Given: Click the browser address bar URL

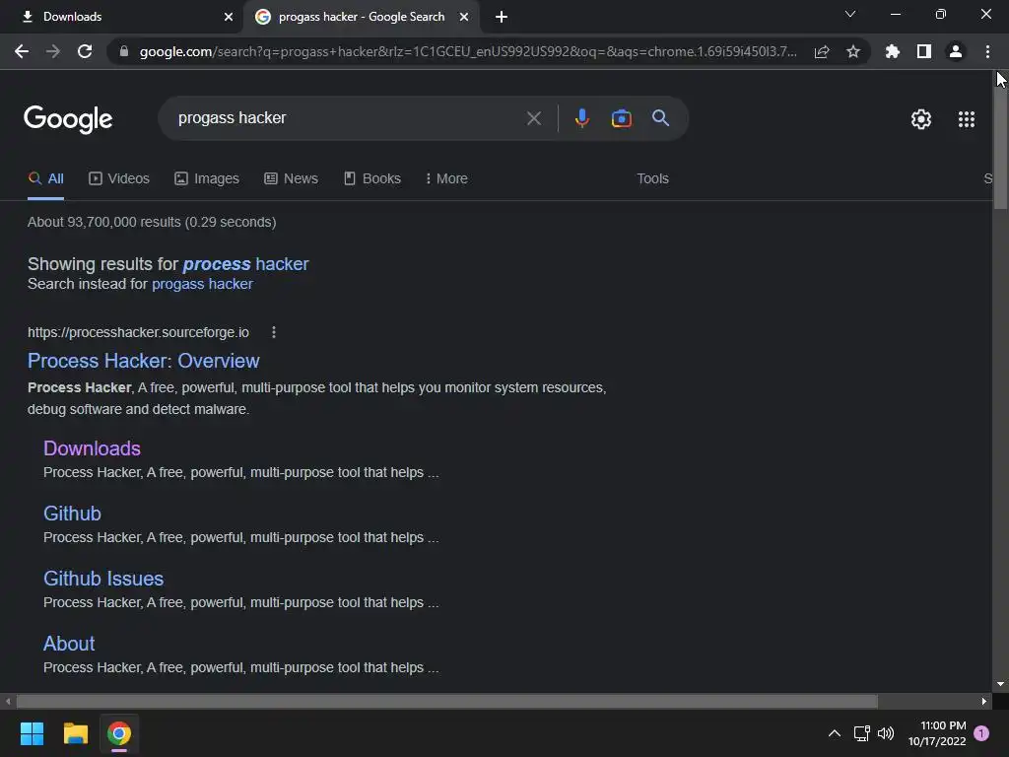Looking at the screenshot, I should (x=468, y=51).
